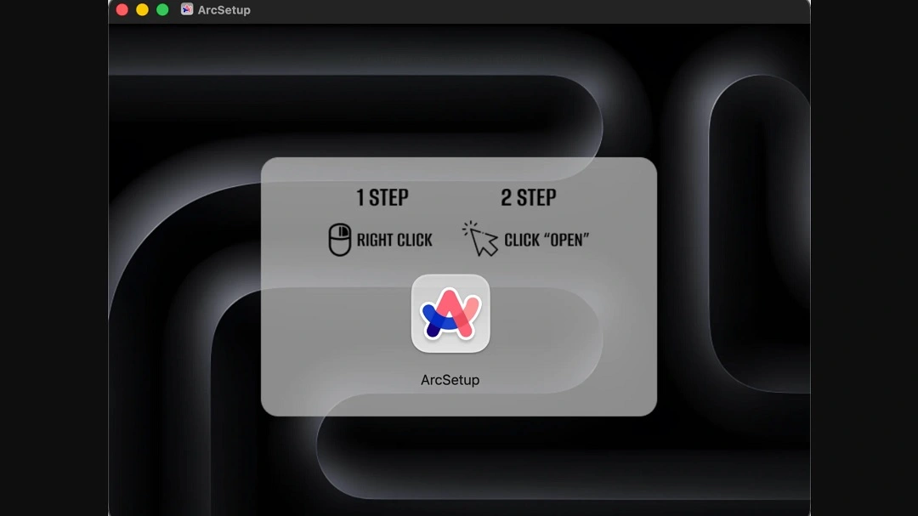Click the "2 STEP" heading
918x516 pixels.
[528, 197]
